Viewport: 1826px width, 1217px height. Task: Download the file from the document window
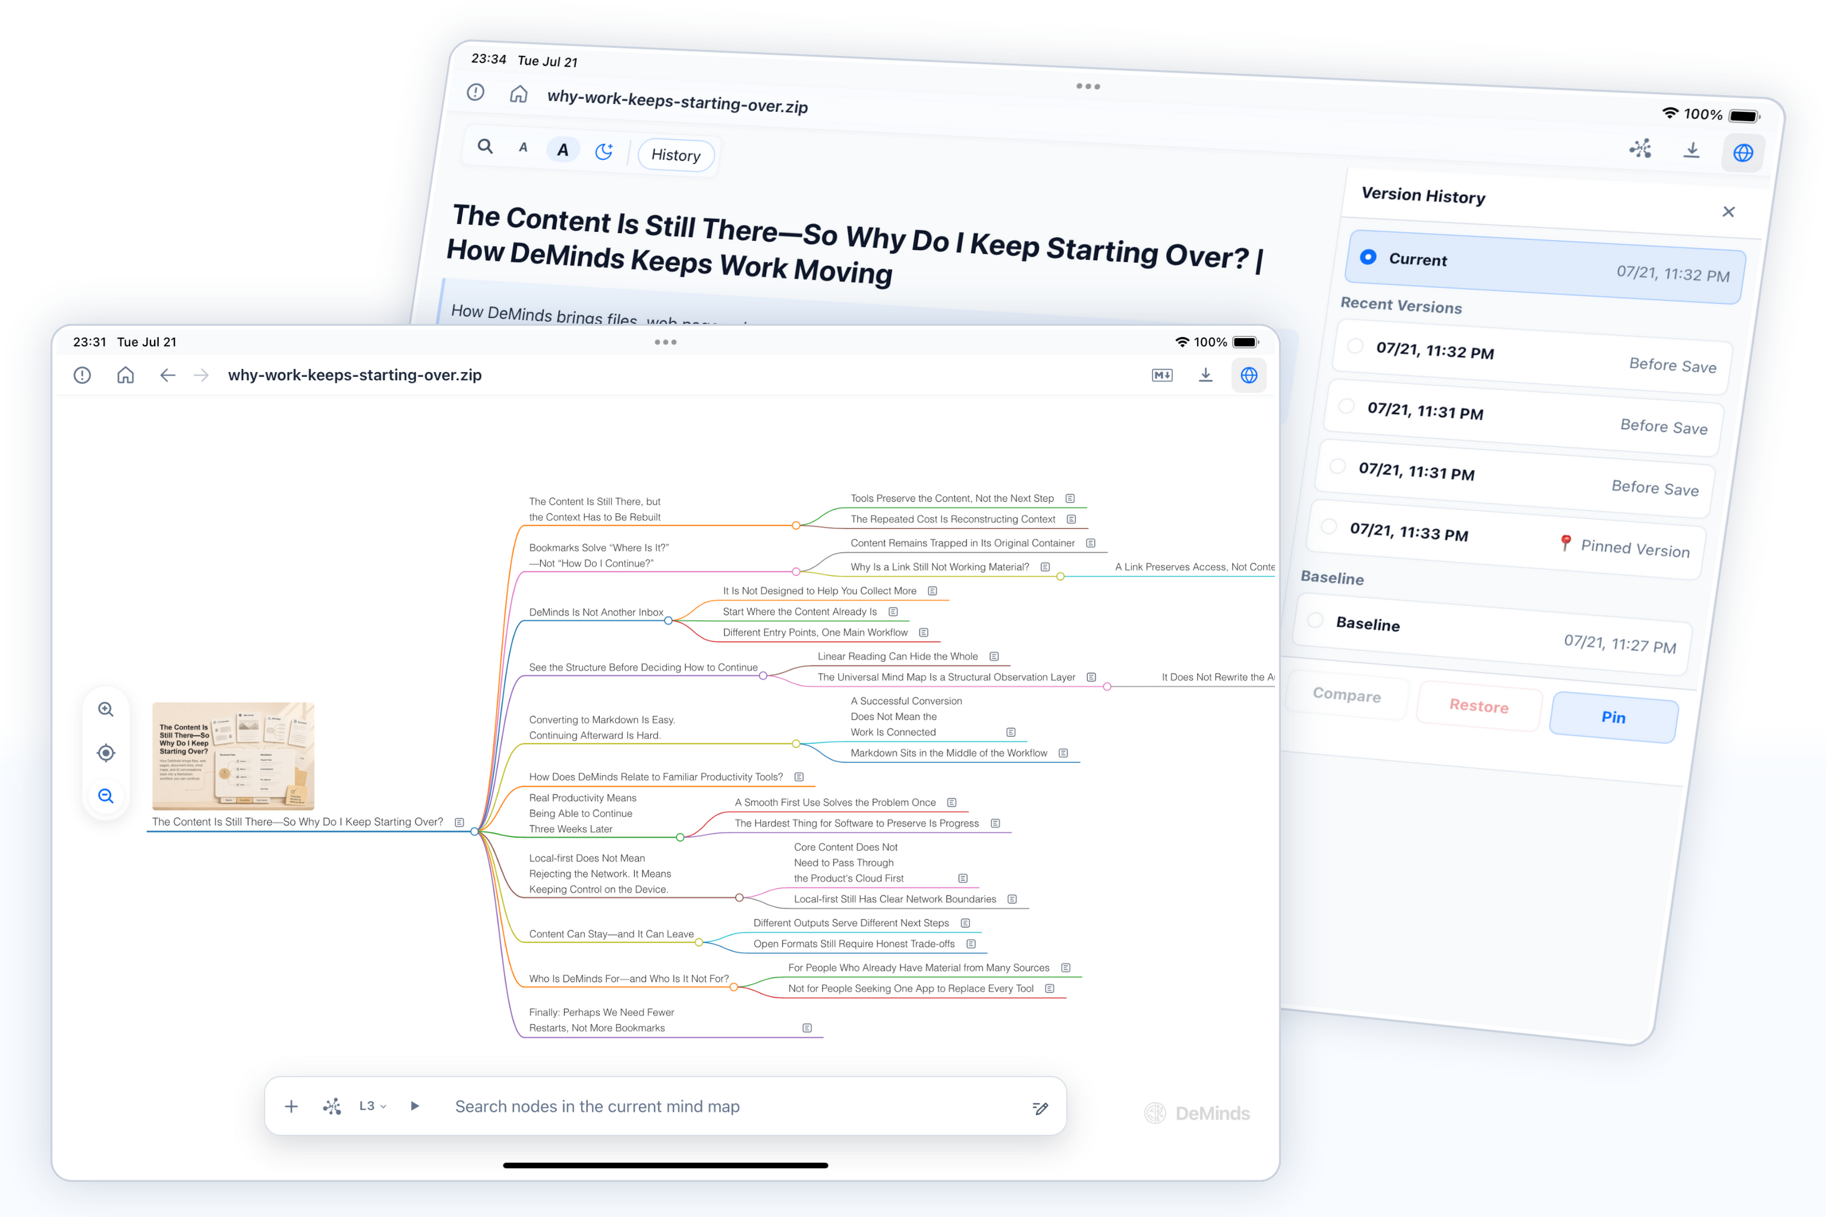click(x=1692, y=150)
